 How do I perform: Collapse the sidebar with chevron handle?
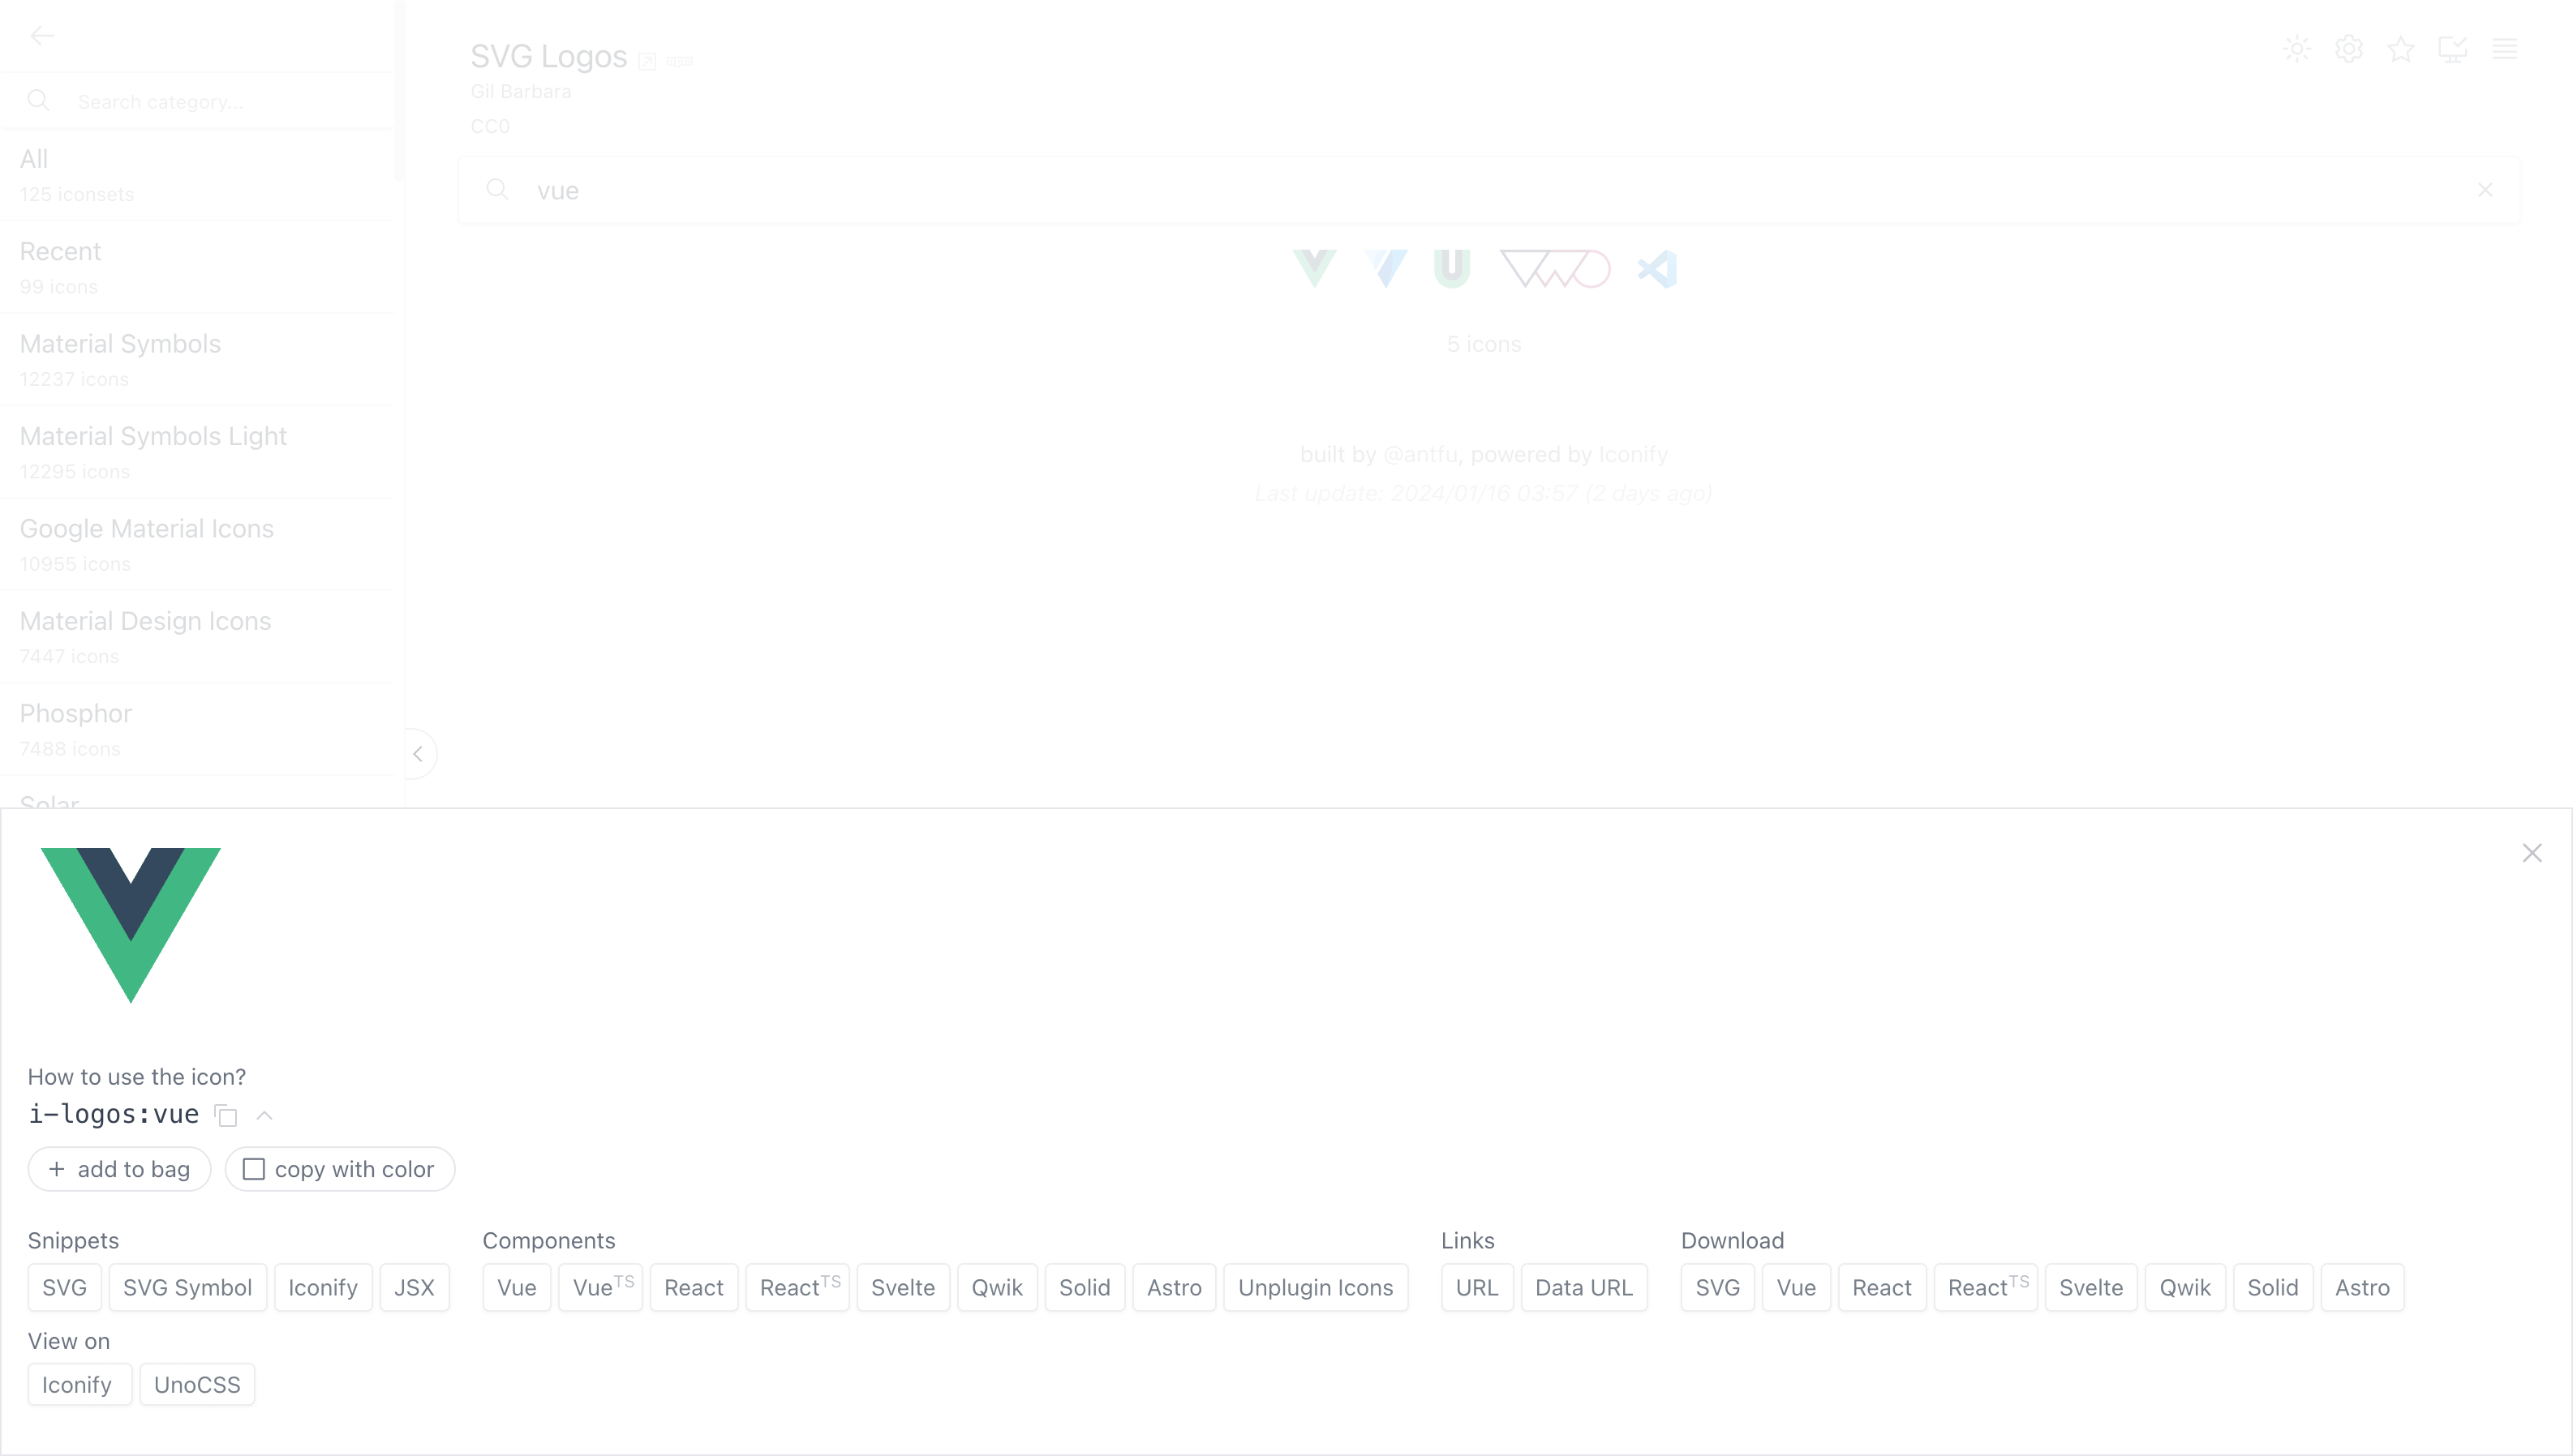coord(419,754)
